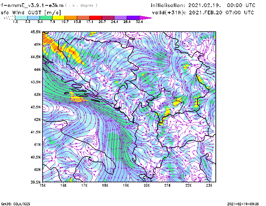Click the 'sfc Wind GUST [m/s]' title
This screenshot has width=266, height=206.
[x=31, y=13]
